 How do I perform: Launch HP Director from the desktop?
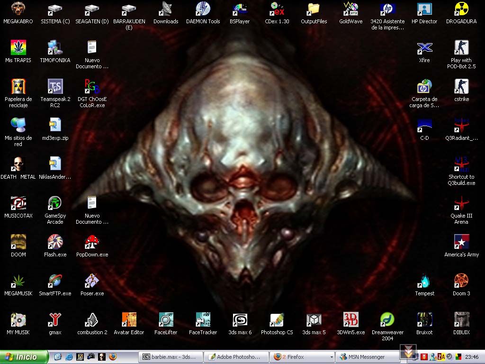coord(424,9)
